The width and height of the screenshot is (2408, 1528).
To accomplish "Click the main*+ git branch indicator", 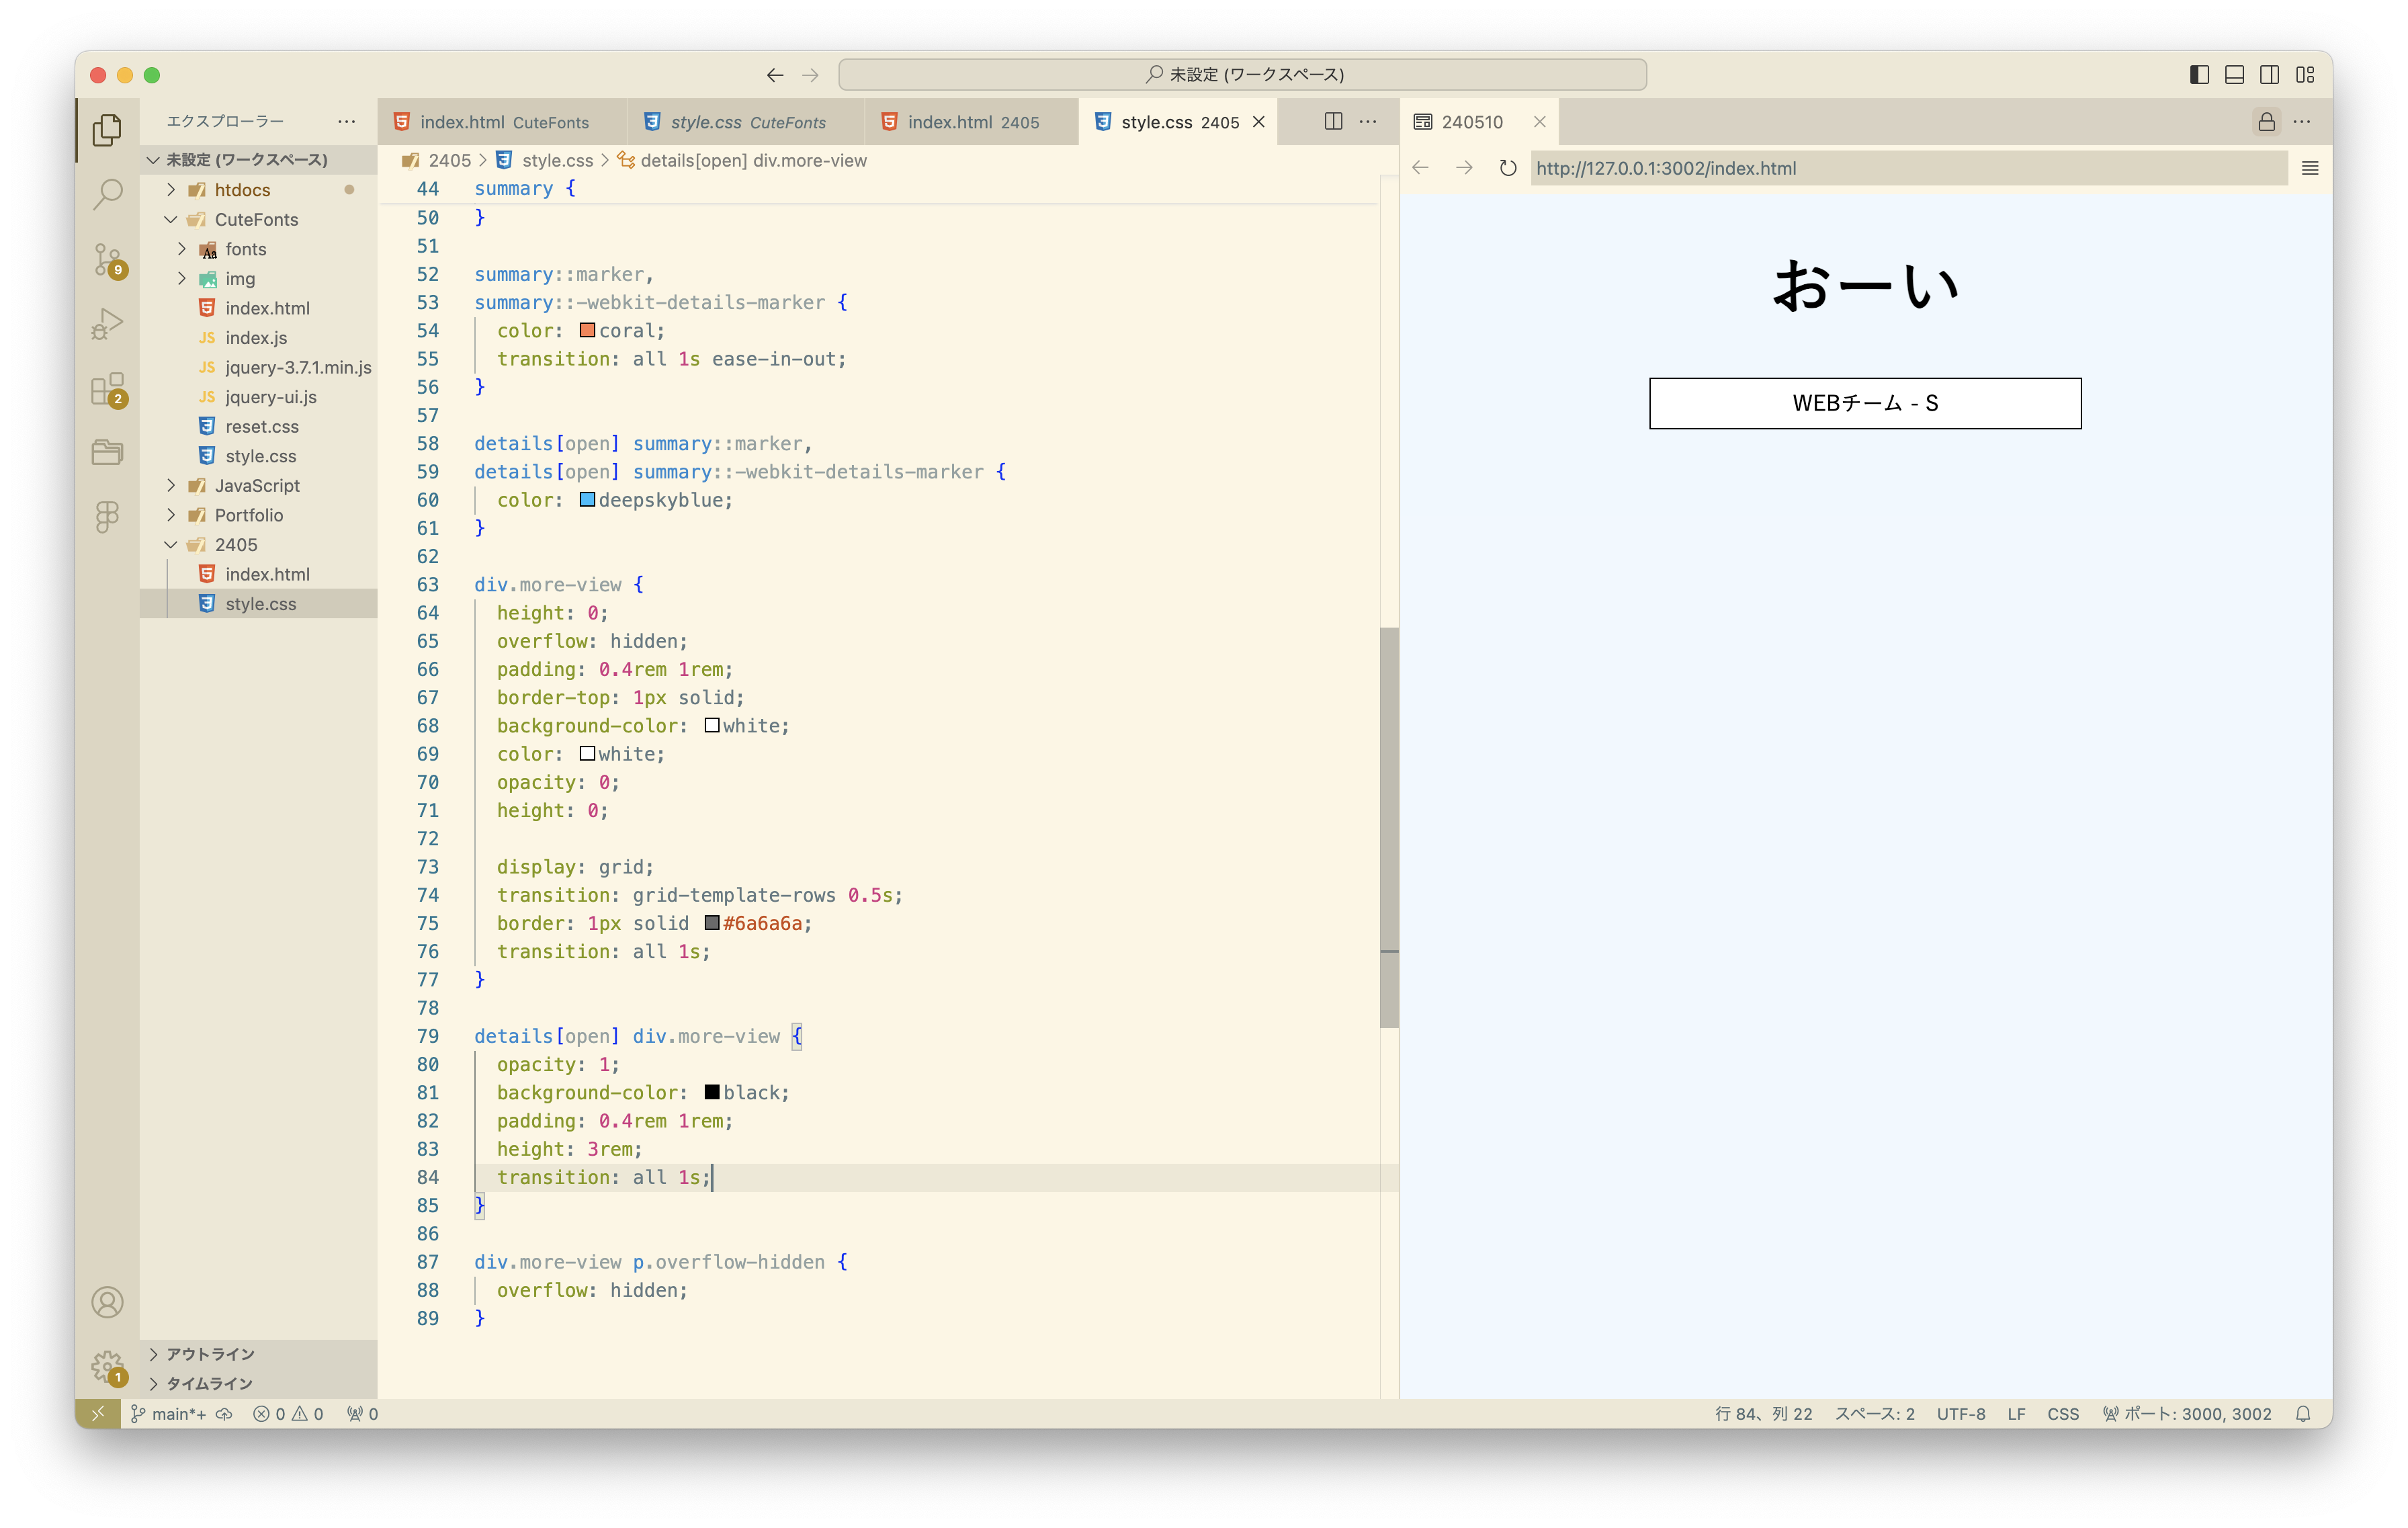I will click(169, 1413).
